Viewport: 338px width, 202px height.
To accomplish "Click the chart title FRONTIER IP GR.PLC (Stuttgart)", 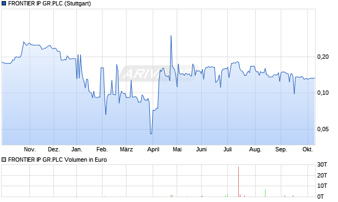I will pyautogui.click(x=50, y=3).
